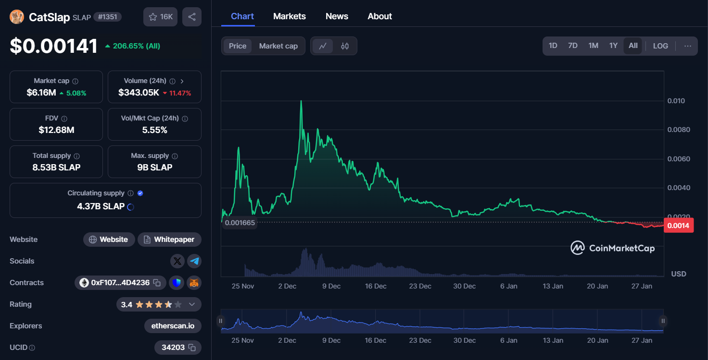Image resolution: width=708 pixels, height=360 pixels.
Task: Click the #1351 rank badge
Action: tap(107, 17)
